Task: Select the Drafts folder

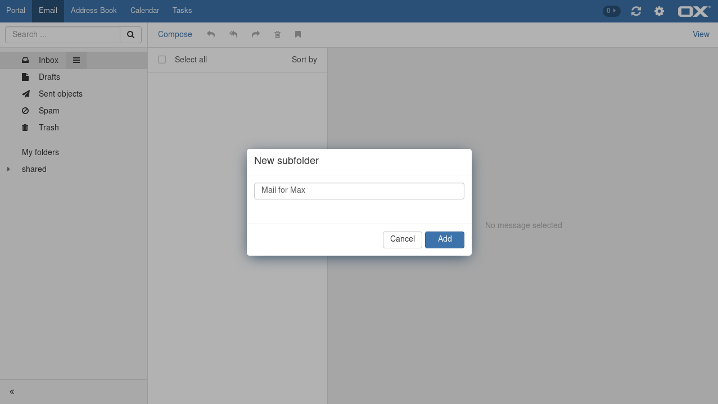Action: point(49,77)
